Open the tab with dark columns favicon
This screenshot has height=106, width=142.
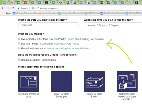click(102, 3)
